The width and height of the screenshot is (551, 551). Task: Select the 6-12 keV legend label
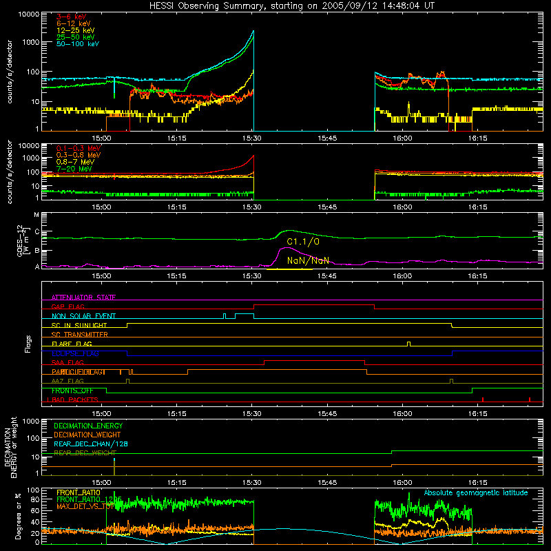click(74, 23)
